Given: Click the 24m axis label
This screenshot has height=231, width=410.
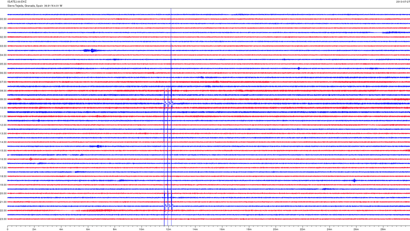Looking at the screenshot, I should (x=329, y=229).
